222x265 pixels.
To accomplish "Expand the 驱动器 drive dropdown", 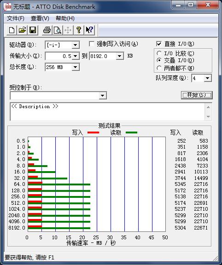I will point(75,45).
